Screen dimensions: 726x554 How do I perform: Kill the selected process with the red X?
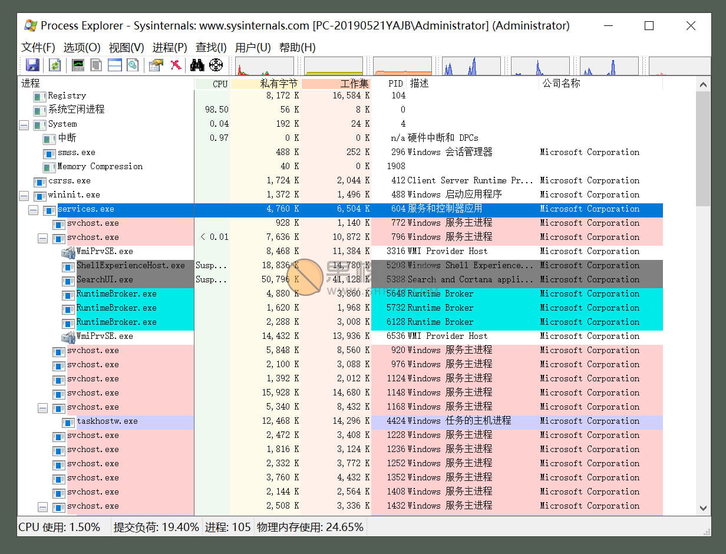tap(175, 65)
